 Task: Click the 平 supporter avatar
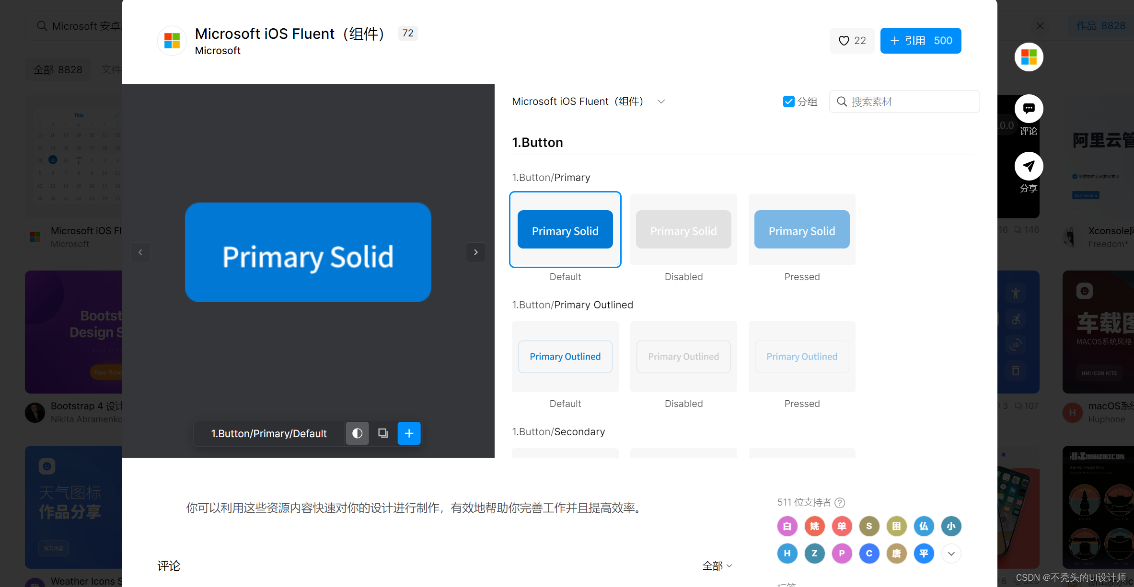tap(924, 553)
